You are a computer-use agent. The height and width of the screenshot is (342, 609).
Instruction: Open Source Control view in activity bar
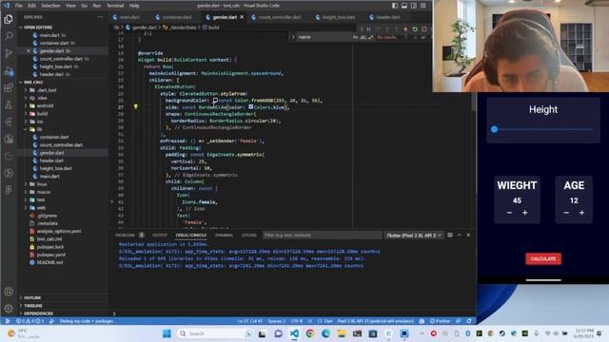coord(9,53)
